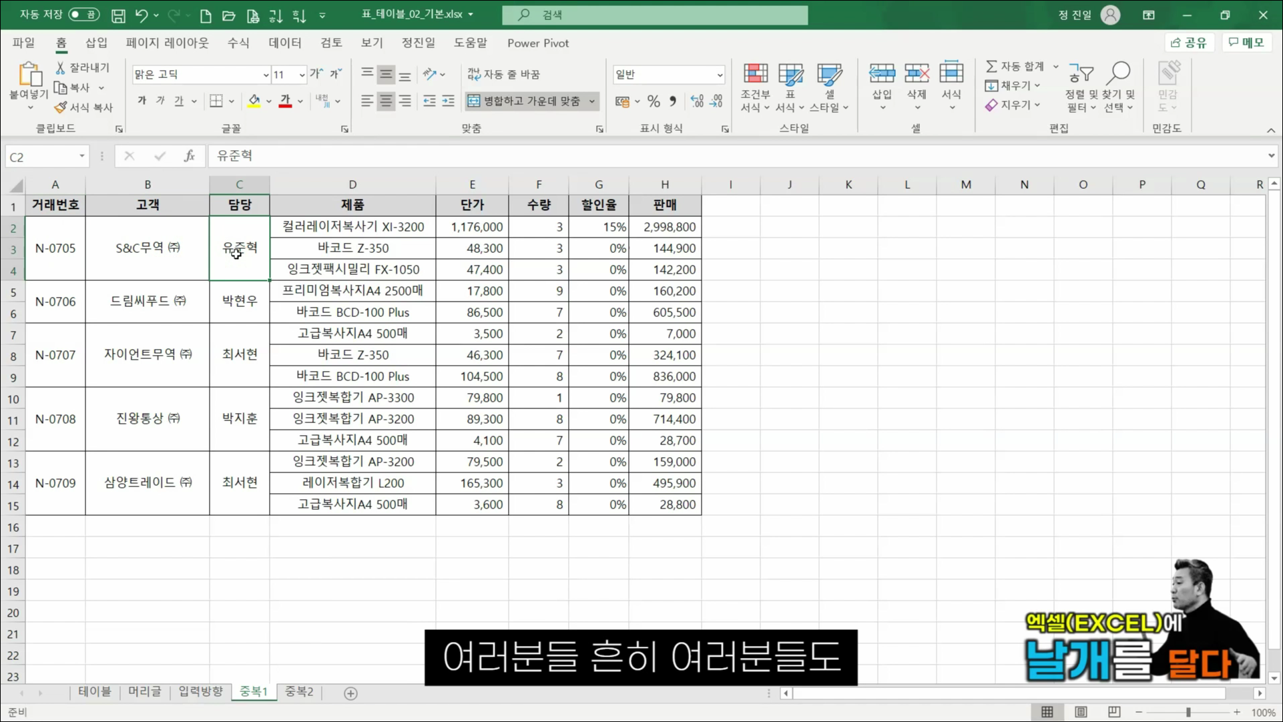Click the Percent style icon

point(653,101)
